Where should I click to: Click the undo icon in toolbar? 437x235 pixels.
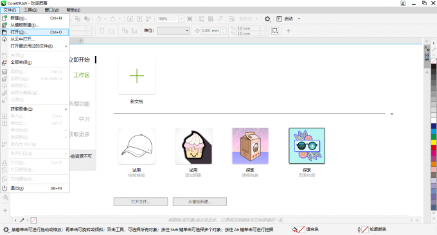pyautogui.click(x=99, y=19)
